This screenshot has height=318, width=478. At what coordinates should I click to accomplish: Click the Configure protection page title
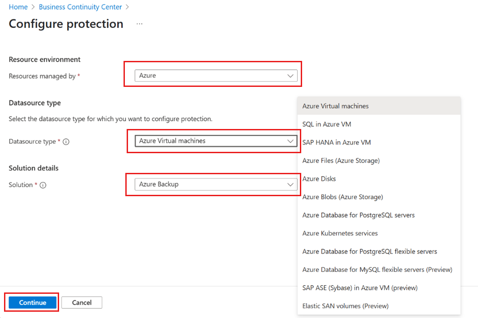click(x=66, y=24)
